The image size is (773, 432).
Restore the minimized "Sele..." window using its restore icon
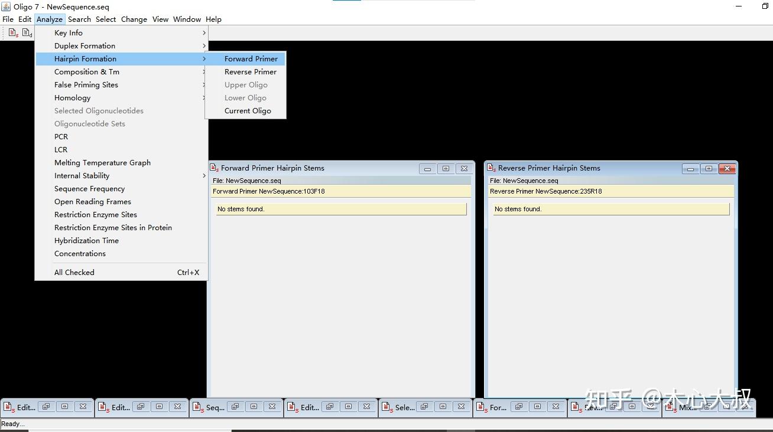pyautogui.click(x=424, y=407)
